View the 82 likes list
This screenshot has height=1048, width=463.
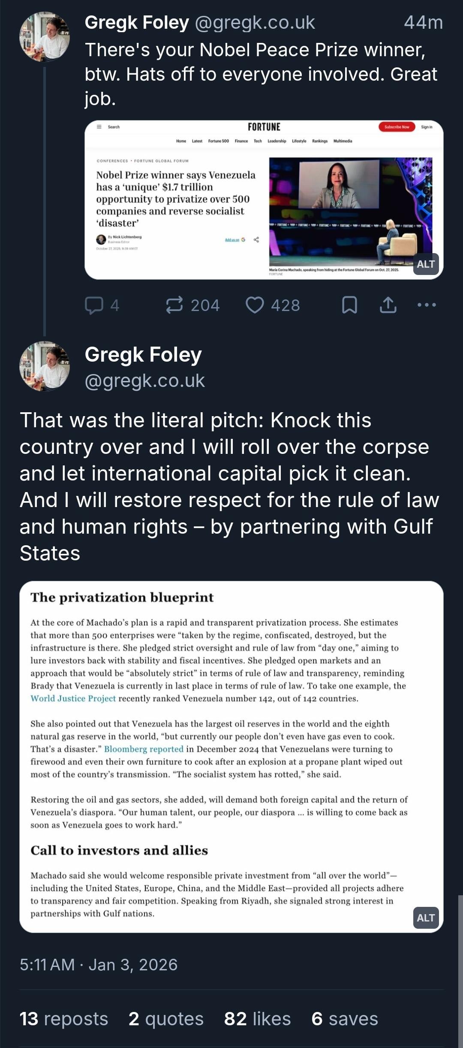[257, 1019]
